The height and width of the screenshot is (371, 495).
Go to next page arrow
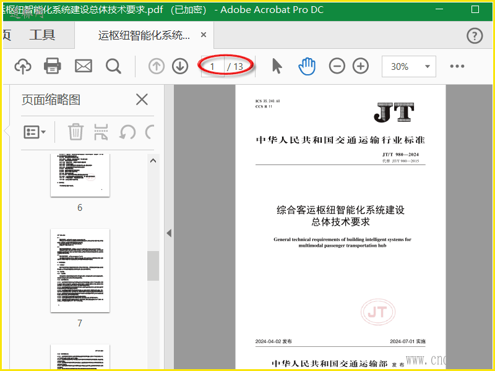[180, 66]
